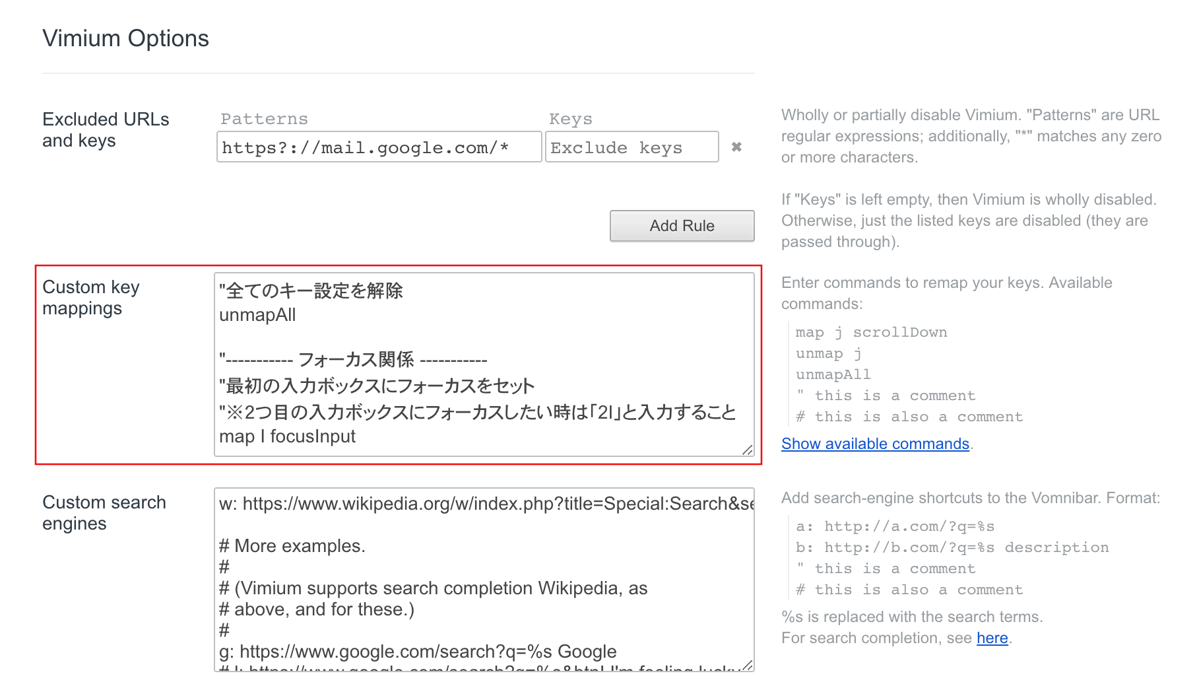
Task: Click the example command map j scrollDown
Action: [870, 332]
